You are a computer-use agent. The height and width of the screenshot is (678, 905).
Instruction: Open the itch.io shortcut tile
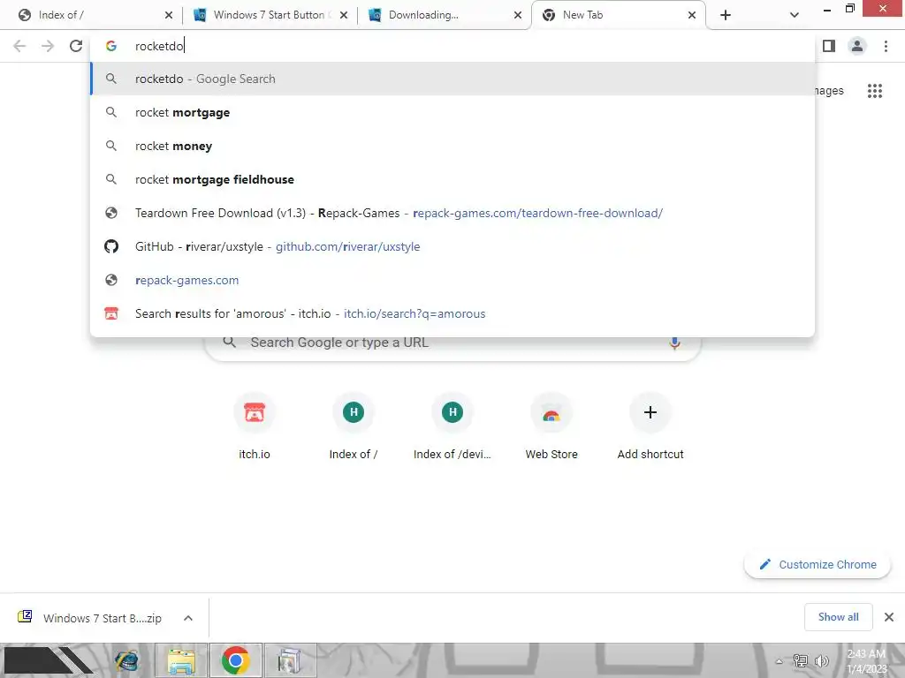coord(255,426)
